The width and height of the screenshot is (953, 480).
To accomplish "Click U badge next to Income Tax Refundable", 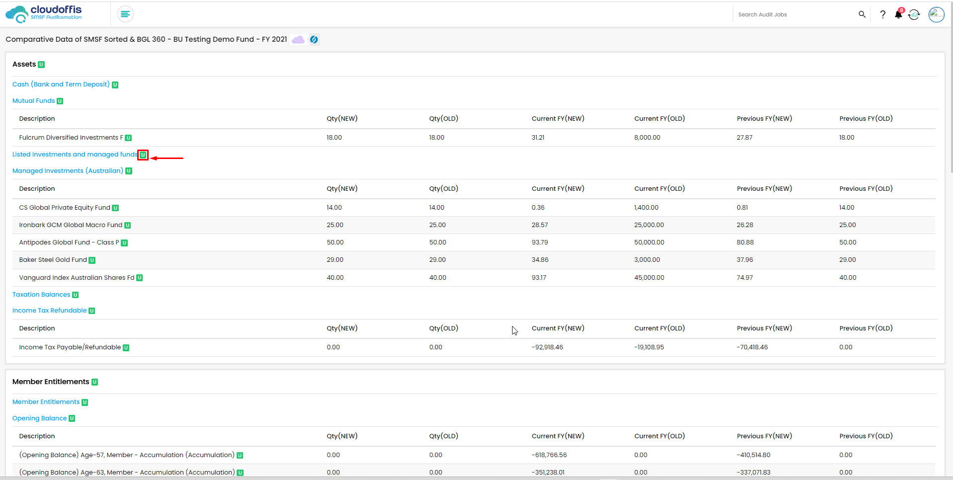I will (x=91, y=311).
